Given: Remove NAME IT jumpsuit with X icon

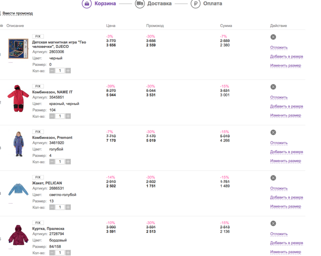Looking at the screenshot, I should click(x=273, y=87).
